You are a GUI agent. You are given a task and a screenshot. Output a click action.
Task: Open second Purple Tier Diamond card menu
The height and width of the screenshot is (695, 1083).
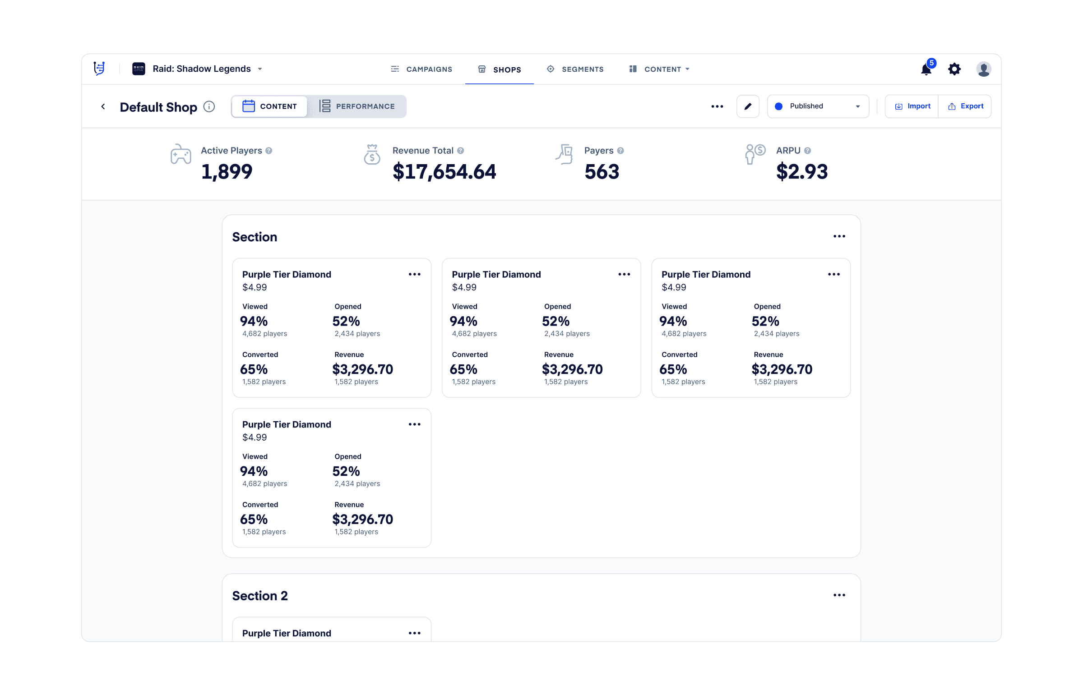(624, 274)
